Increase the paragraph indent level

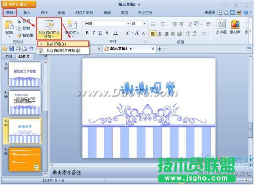click(181, 24)
